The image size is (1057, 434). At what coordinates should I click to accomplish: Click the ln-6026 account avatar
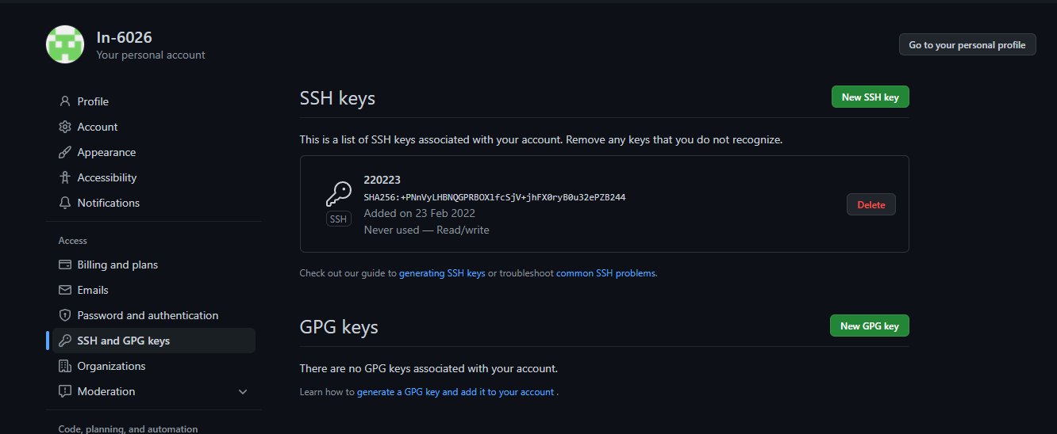(x=65, y=44)
